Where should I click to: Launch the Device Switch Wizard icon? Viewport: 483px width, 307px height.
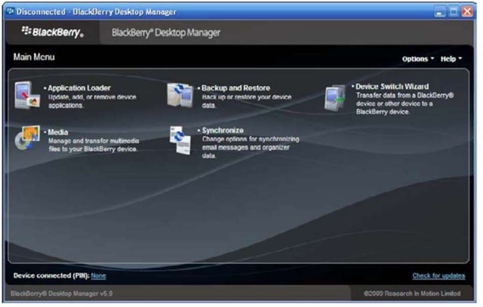tap(336, 98)
